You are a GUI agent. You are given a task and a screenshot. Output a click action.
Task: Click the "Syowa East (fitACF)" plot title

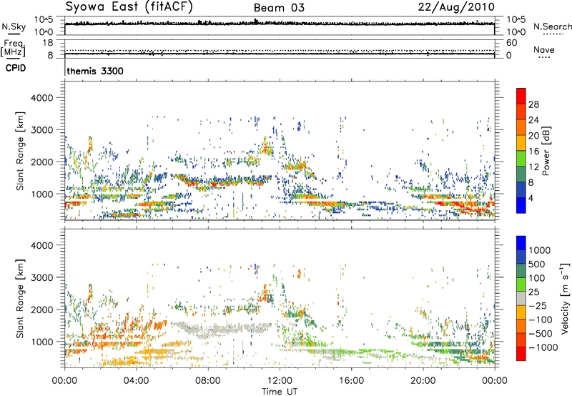tap(129, 7)
